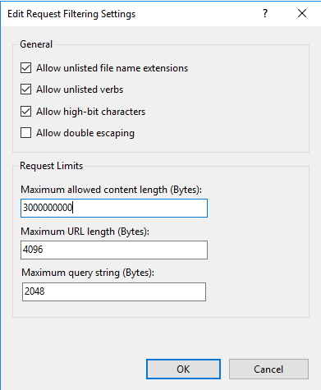Click the dialog title bar text
The image size is (321, 390).
[x=71, y=14]
